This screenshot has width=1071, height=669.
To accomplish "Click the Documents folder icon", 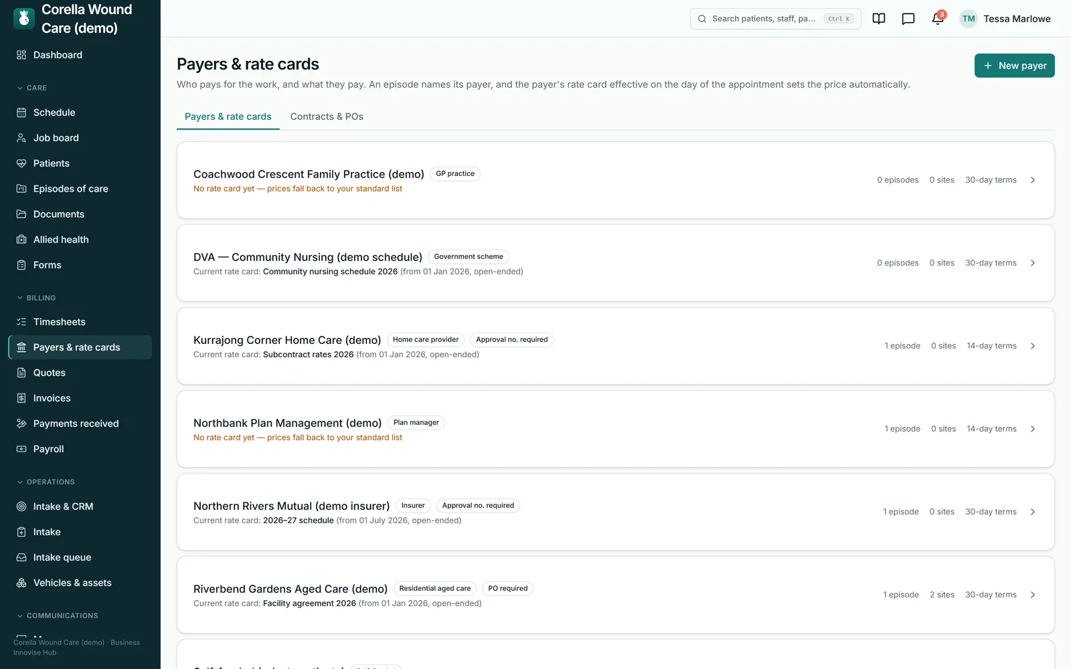I will pyautogui.click(x=21, y=214).
